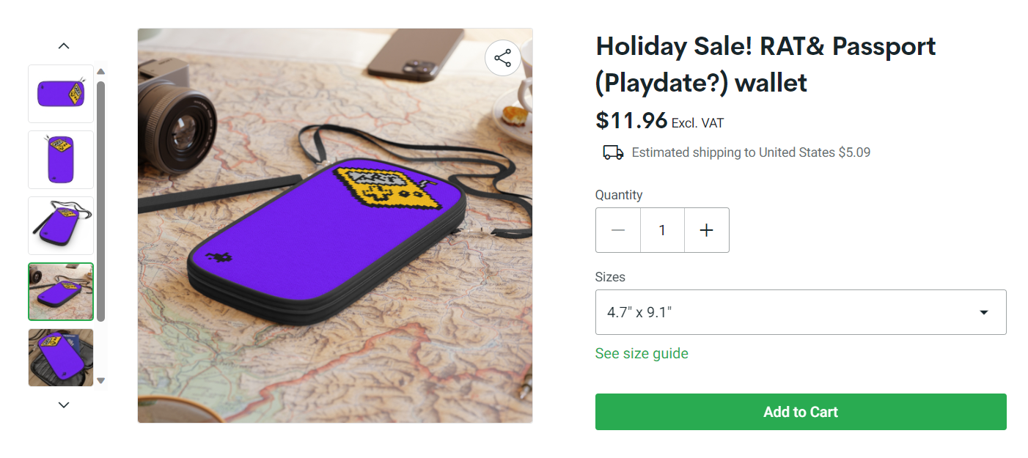Select second vertical wallet thumbnail

(x=61, y=160)
